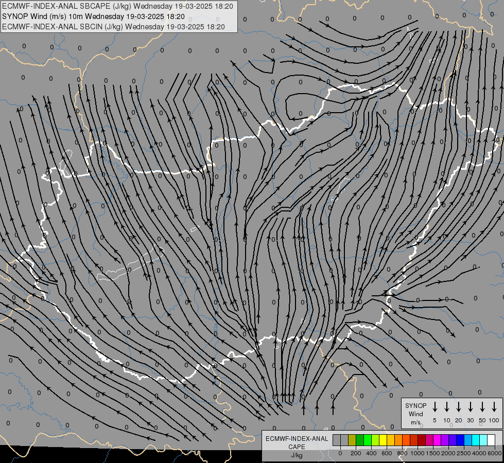This screenshot has height=463, width=504.
Task: Pick the bright green CAPE swatch before 400
Action: click(x=368, y=440)
